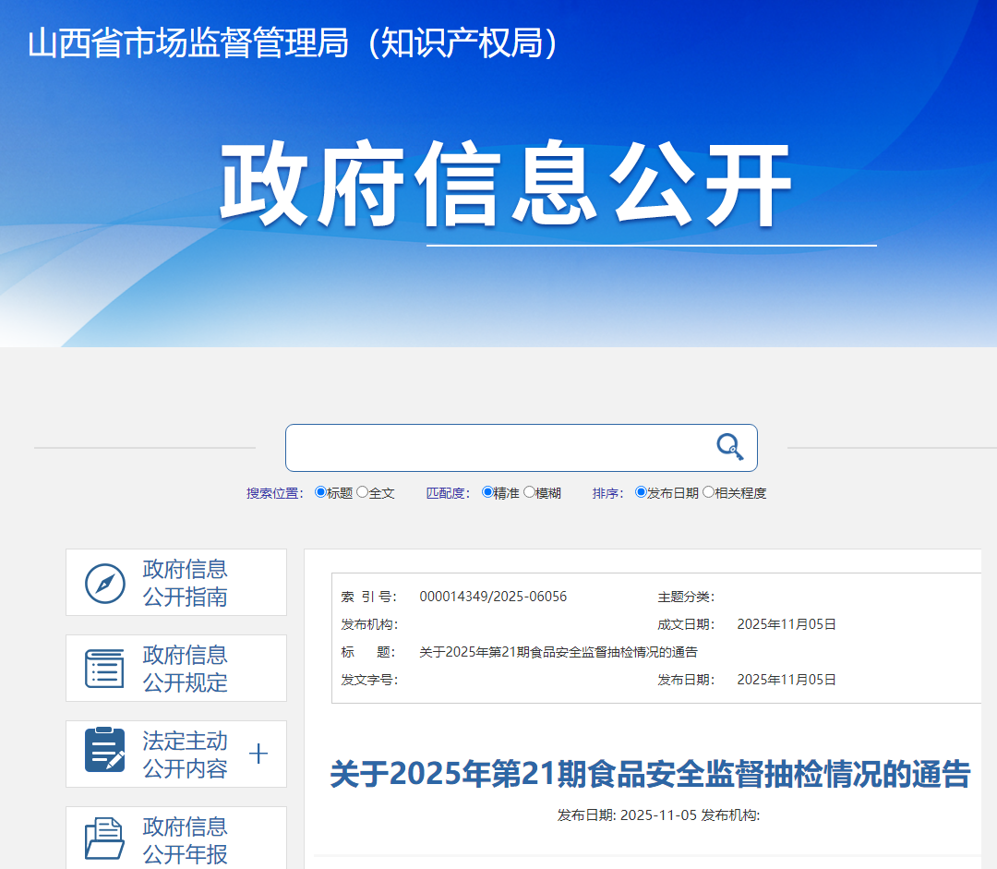Open the 政府信息公开指南 menu item
Viewport: 997px width, 869px height.
point(185,583)
